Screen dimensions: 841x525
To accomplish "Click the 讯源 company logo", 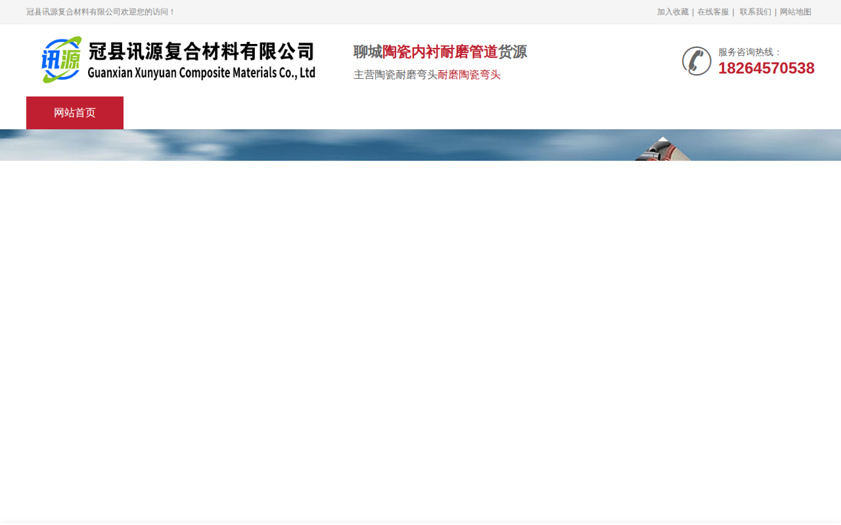I will pos(178,60).
